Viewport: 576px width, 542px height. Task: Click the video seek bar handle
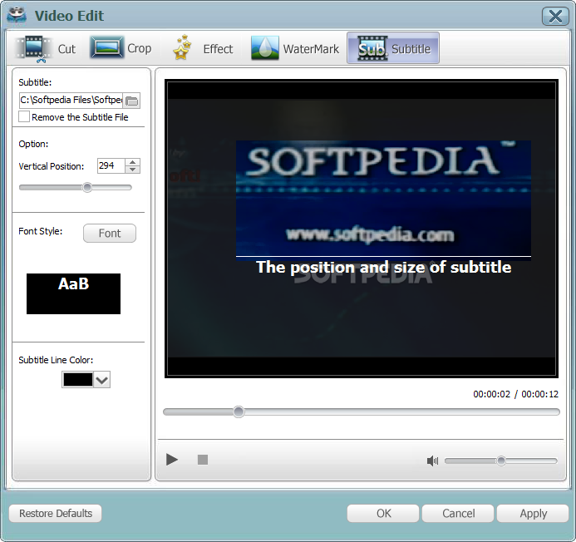pyautogui.click(x=239, y=411)
